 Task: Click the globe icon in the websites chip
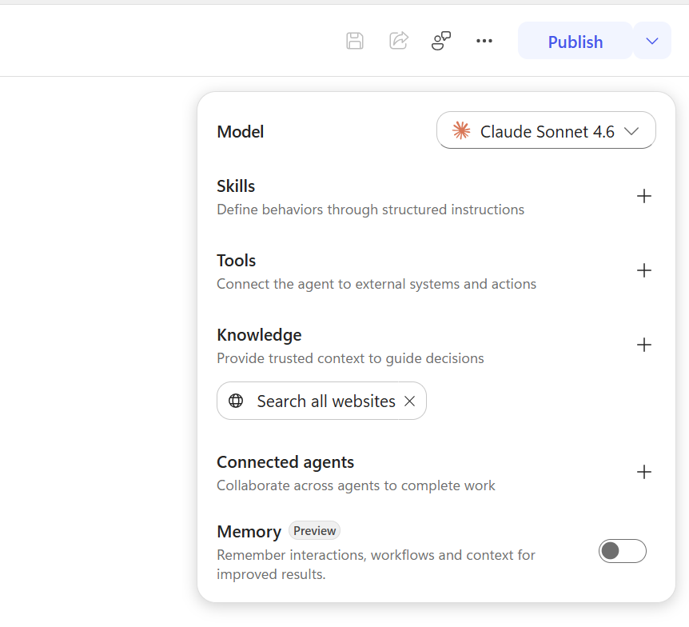coord(236,401)
